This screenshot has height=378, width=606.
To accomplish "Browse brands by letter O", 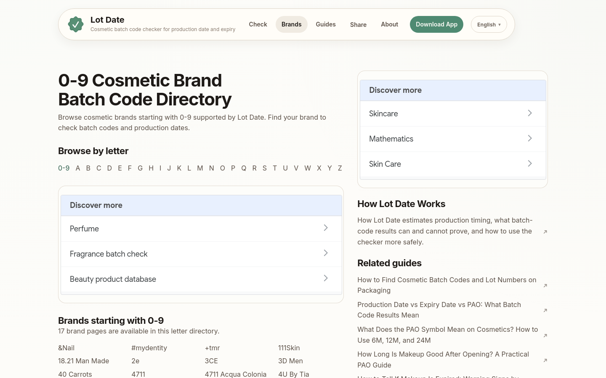I will click(x=223, y=168).
